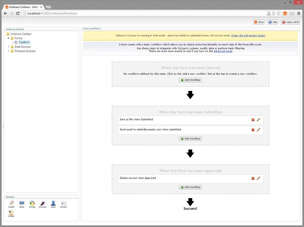The height and width of the screenshot is (227, 304).
Task: Bookmark this page with the star icon
Action: 278,13
